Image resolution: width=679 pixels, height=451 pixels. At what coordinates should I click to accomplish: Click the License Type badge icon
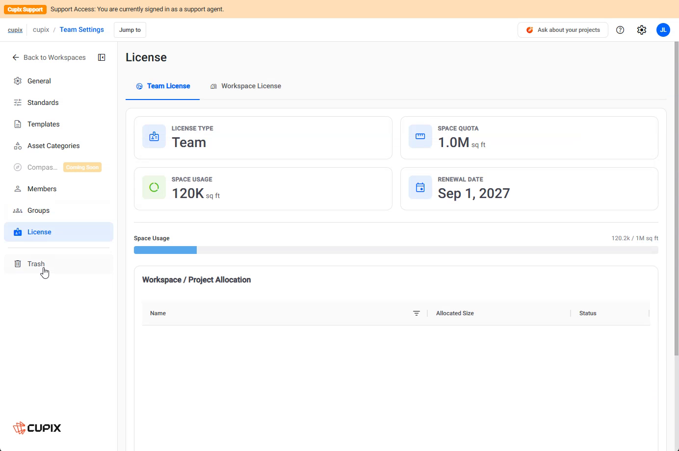tap(154, 136)
